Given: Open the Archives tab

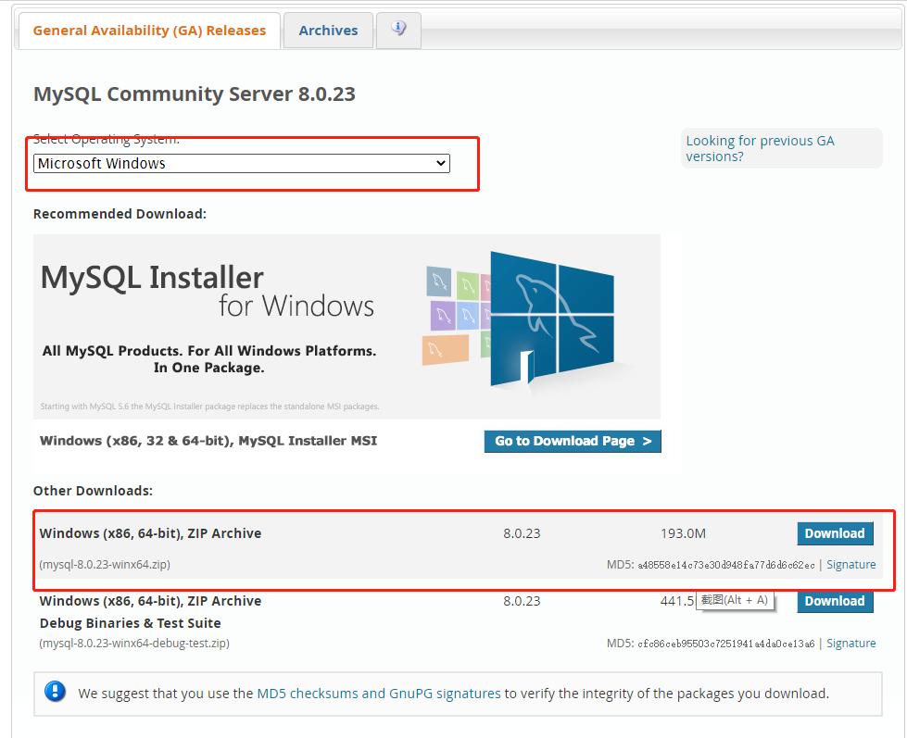Looking at the screenshot, I should tap(328, 31).
